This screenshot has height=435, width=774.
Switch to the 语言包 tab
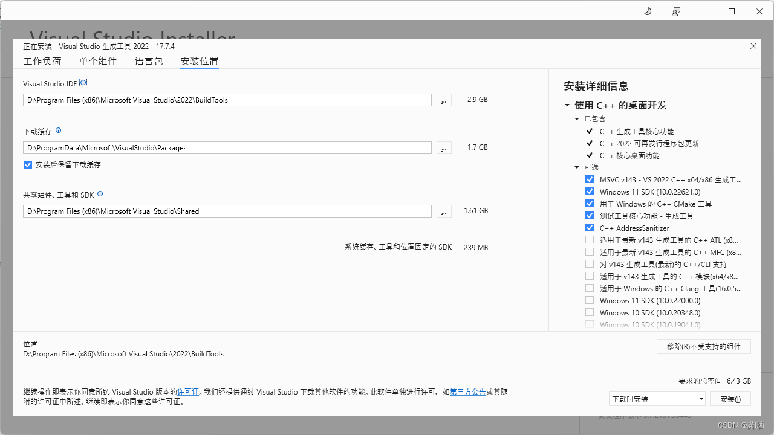[149, 61]
